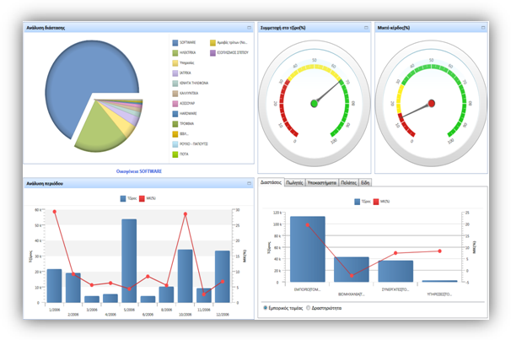Image resolution: width=511 pixels, height=340 pixels.
Task: Click the red point above ΥΠΗΡΕΣΙΕΣ(ΤΟ... bar
Action: pyautogui.click(x=439, y=251)
